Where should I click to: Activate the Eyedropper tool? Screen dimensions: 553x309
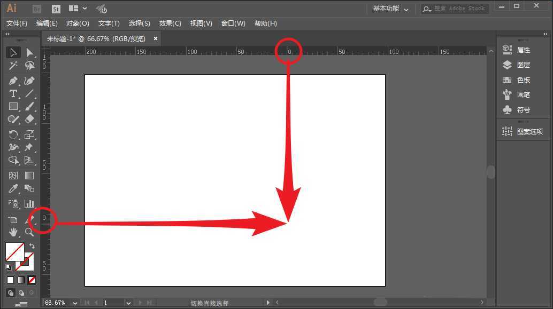(13, 188)
